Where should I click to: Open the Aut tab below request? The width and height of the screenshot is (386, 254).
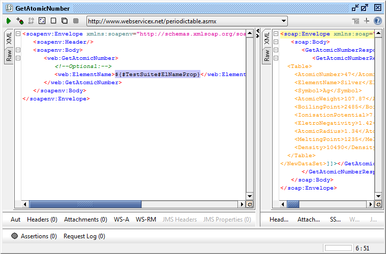(15, 220)
